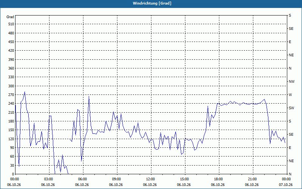Viewport: 302px width, 189px height.
Task: Click the 03:00 time label
Action: coord(49,179)
